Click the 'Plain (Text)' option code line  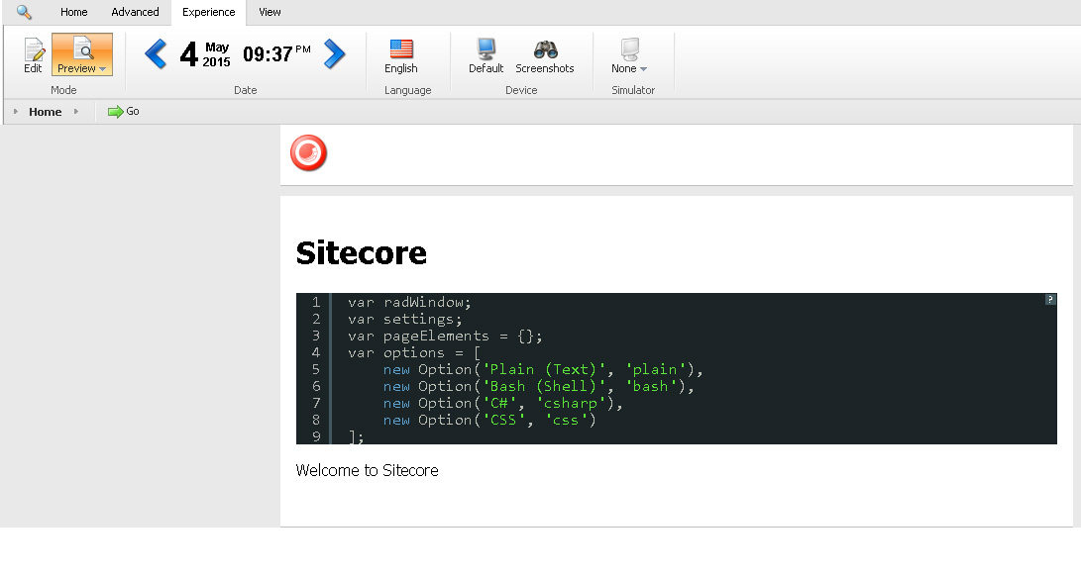tap(543, 370)
